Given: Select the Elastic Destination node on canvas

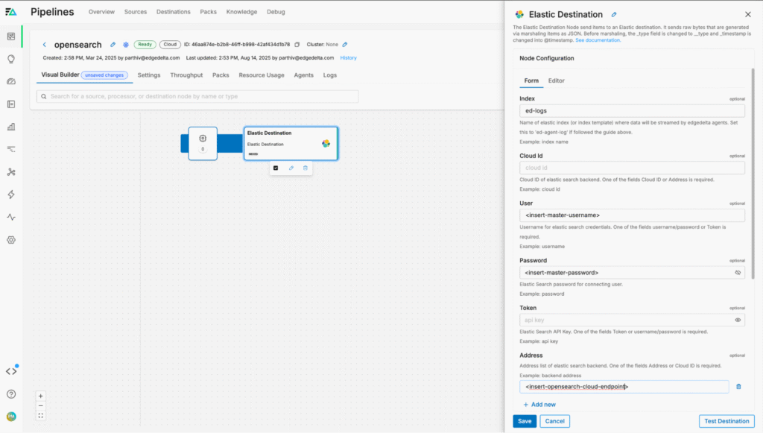Looking at the screenshot, I should pos(291,144).
